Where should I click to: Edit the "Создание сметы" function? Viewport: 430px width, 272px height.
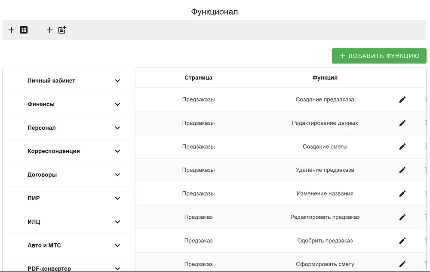(402, 147)
